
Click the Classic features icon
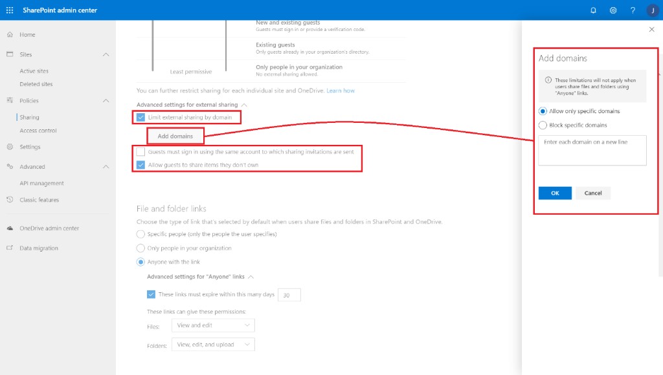(x=10, y=200)
